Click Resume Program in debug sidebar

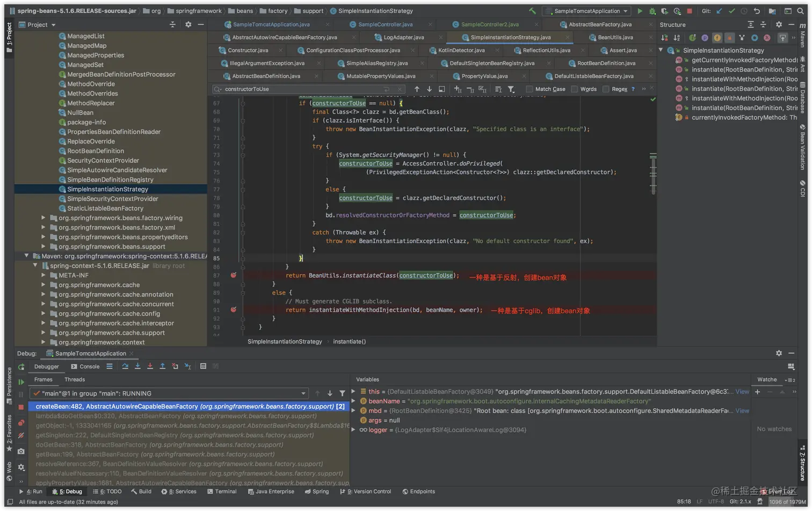point(21,382)
